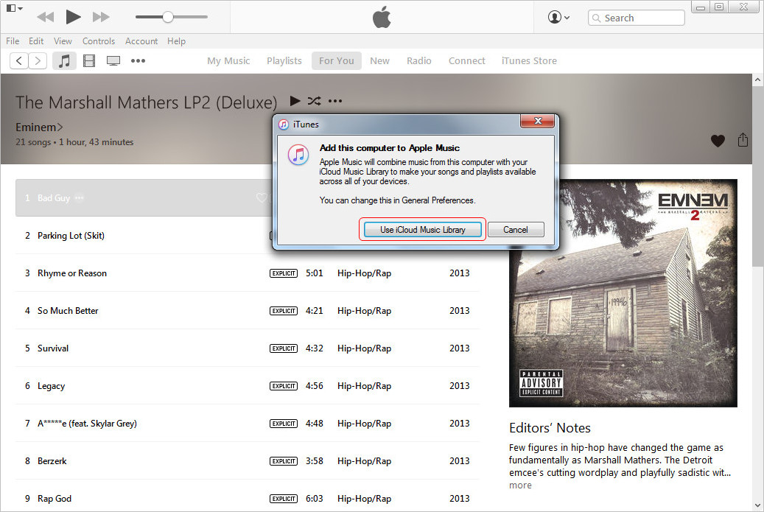Open the Edit menu

tap(36, 41)
